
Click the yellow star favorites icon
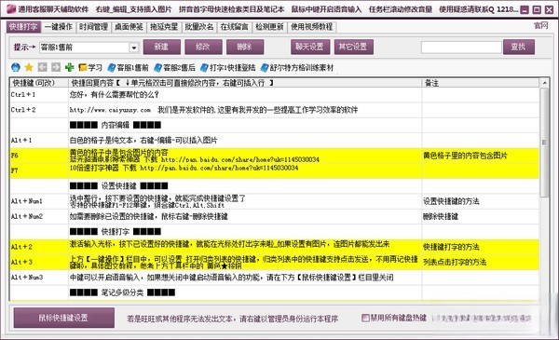[x=29, y=67]
